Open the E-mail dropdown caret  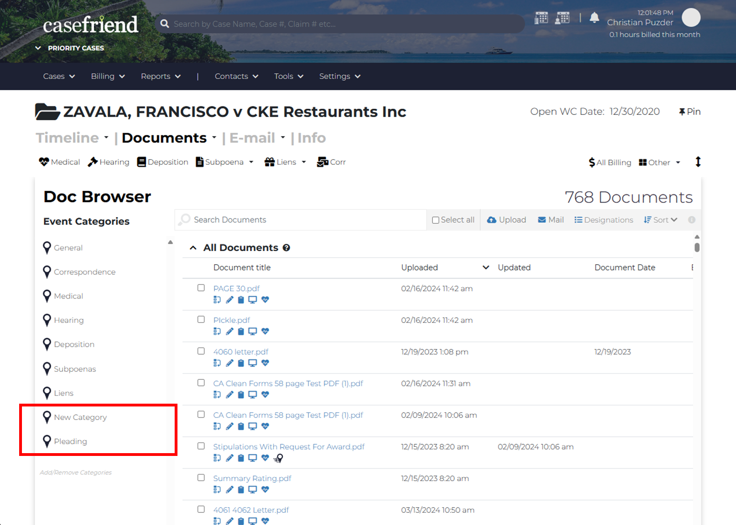(283, 138)
